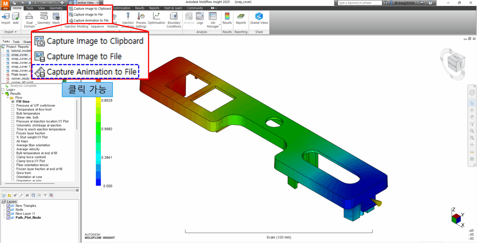The width and height of the screenshot is (477, 243).
Task: Select the Tasks panel tab
Action: [6, 42]
